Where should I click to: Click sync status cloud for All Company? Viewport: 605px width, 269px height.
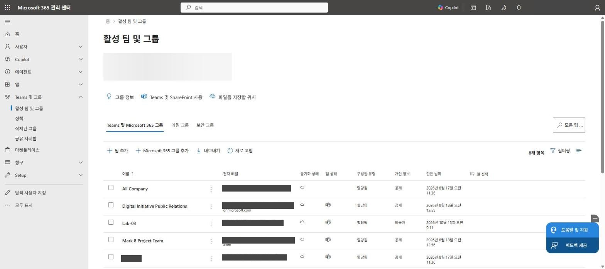tap(302, 187)
